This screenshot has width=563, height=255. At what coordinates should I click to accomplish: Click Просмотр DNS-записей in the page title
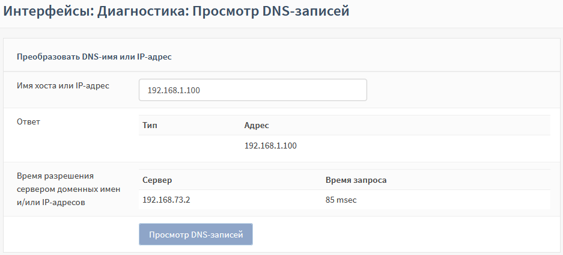271,11
